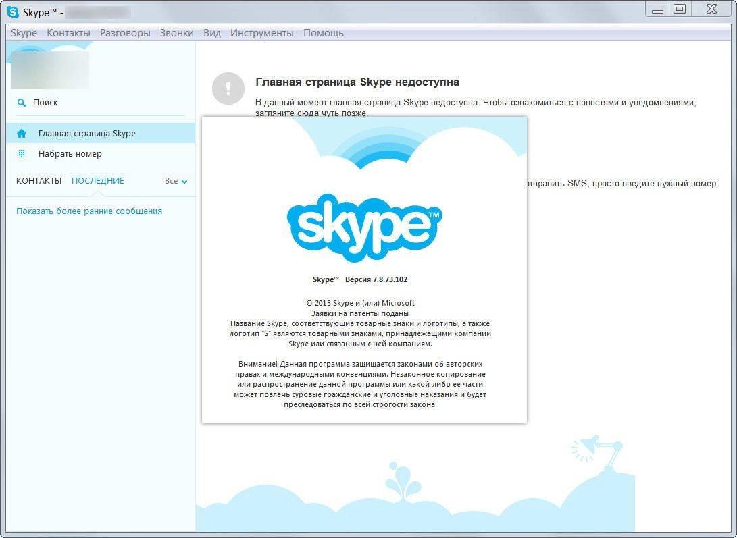Viewport: 737px width, 538px height.
Task: Open the Инструменты menu
Action: click(262, 33)
